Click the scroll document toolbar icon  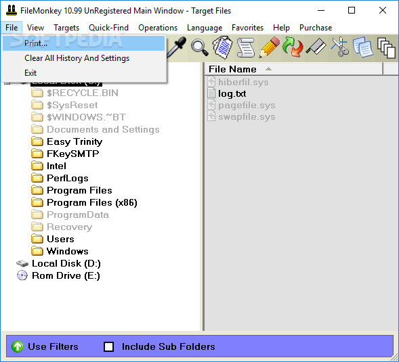[x=245, y=47]
